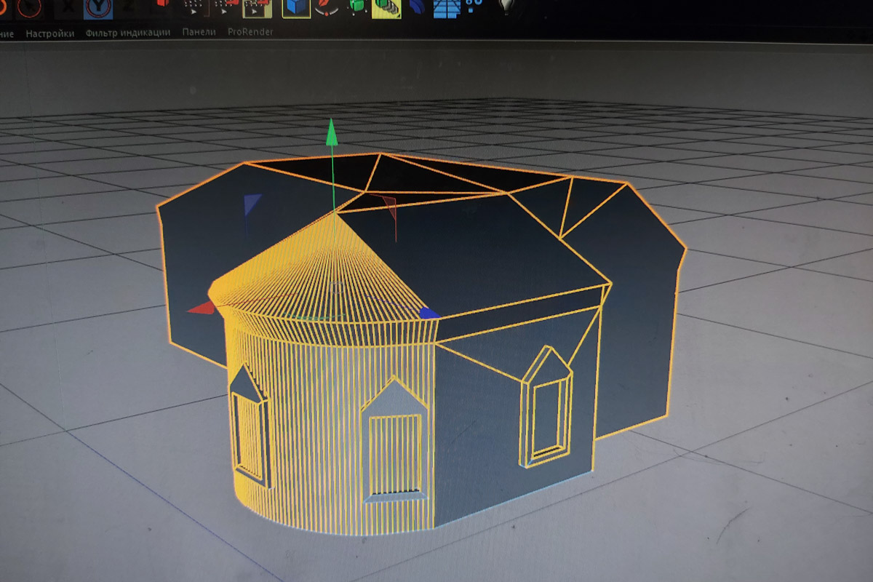Open the Edit Render Settings icon

coord(256,7)
